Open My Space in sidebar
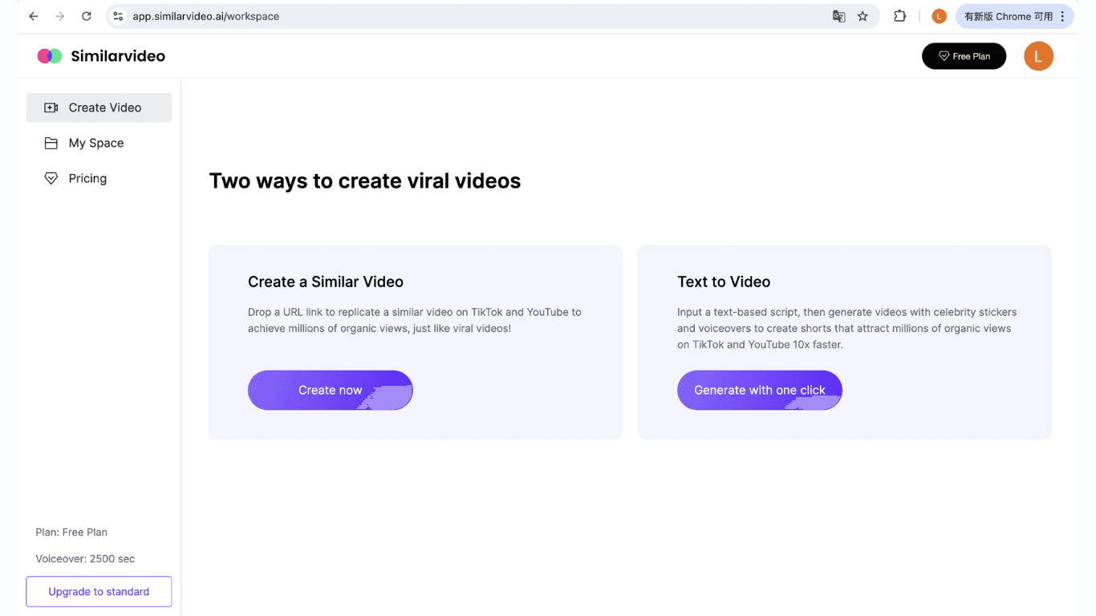This screenshot has height=616, width=1096. pyautogui.click(x=99, y=143)
